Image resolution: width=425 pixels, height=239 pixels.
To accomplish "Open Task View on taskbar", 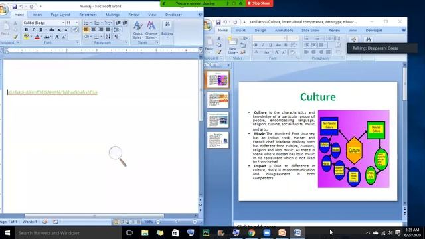I will coord(129,233).
